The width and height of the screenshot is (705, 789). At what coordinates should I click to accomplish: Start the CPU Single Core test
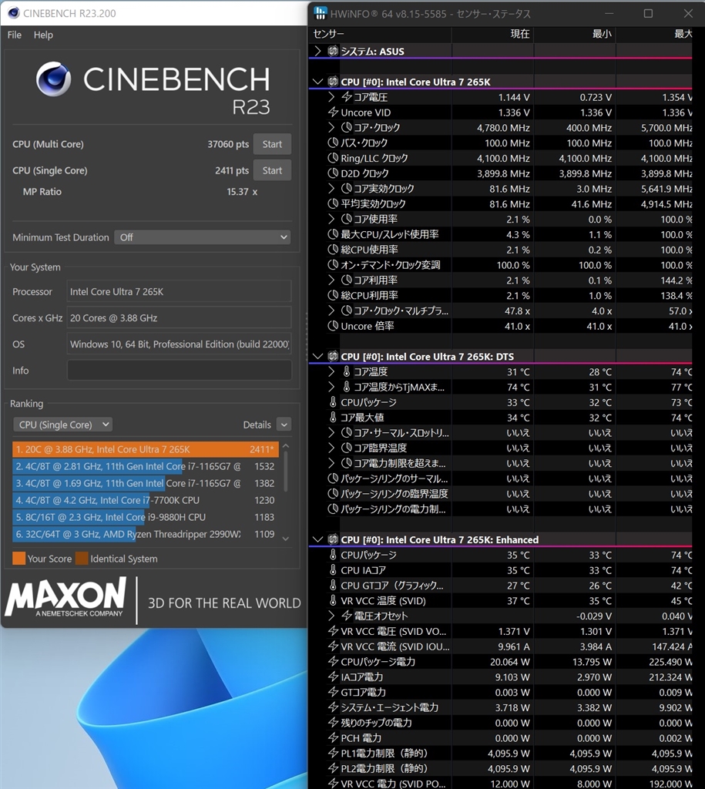[x=272, y=170]
